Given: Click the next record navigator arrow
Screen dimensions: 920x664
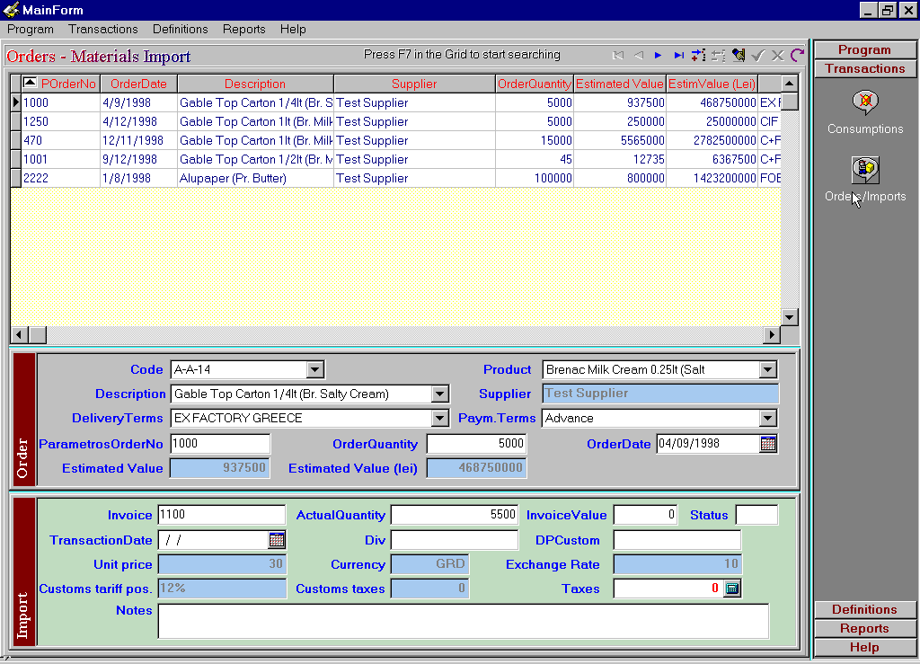Looking at the screenshot, I should click(x=659, y=56).
